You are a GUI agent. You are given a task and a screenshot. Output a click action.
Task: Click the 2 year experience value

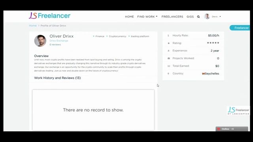coord(215,51)
